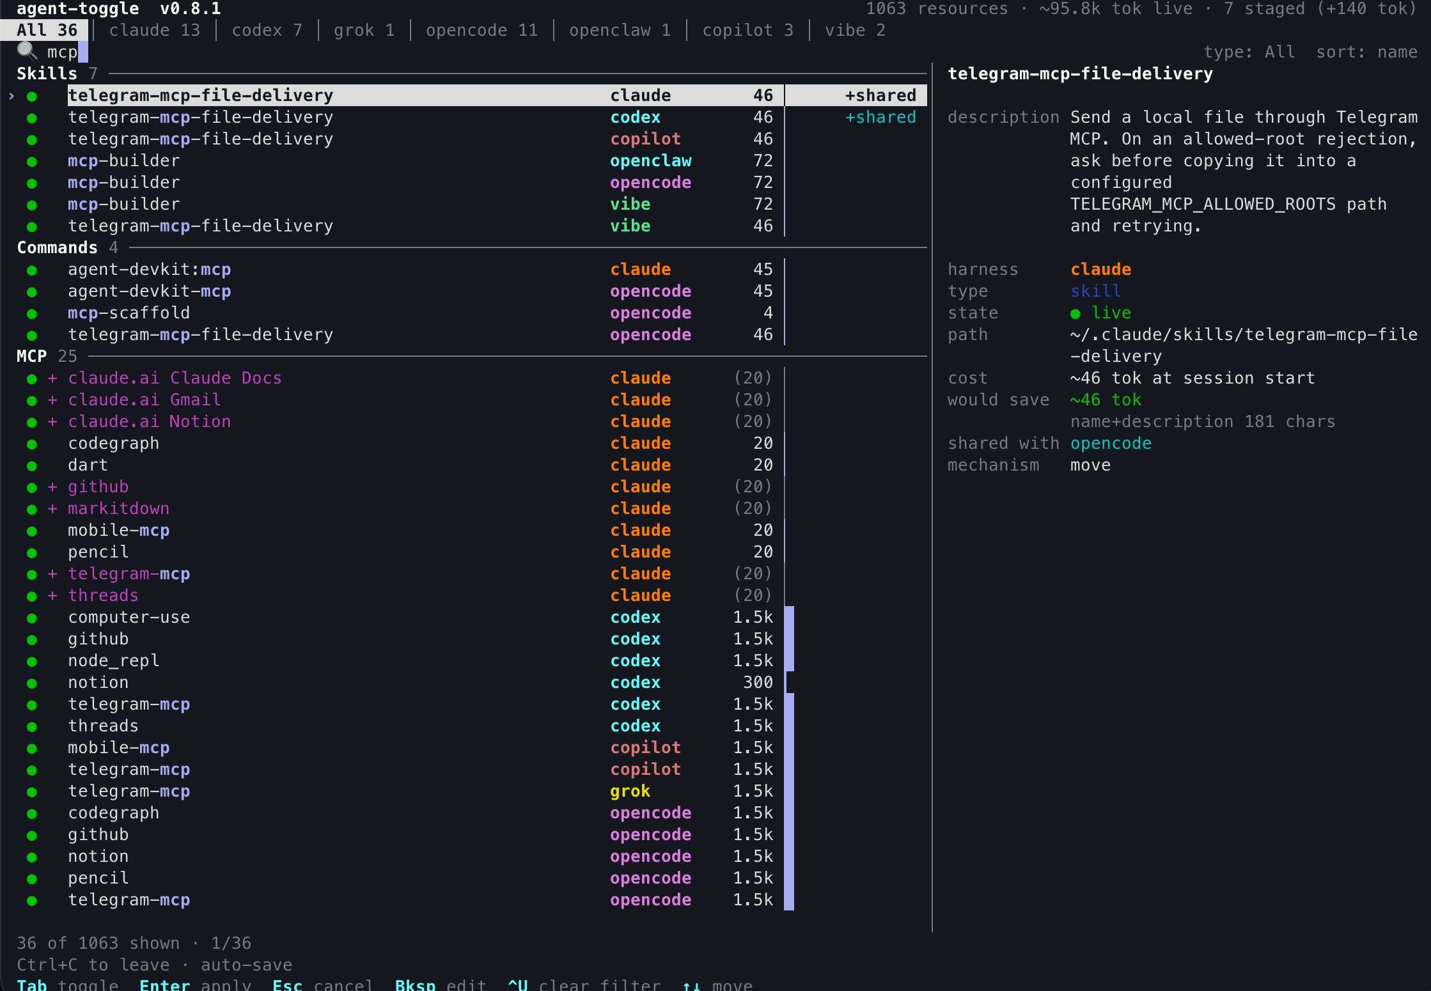Select the copilot 3 tab
The width and height of the screenshot is (1431, 991).
[748, 30]
